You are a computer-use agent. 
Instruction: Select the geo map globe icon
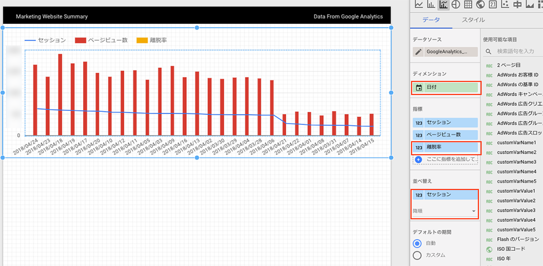(480, 4)
